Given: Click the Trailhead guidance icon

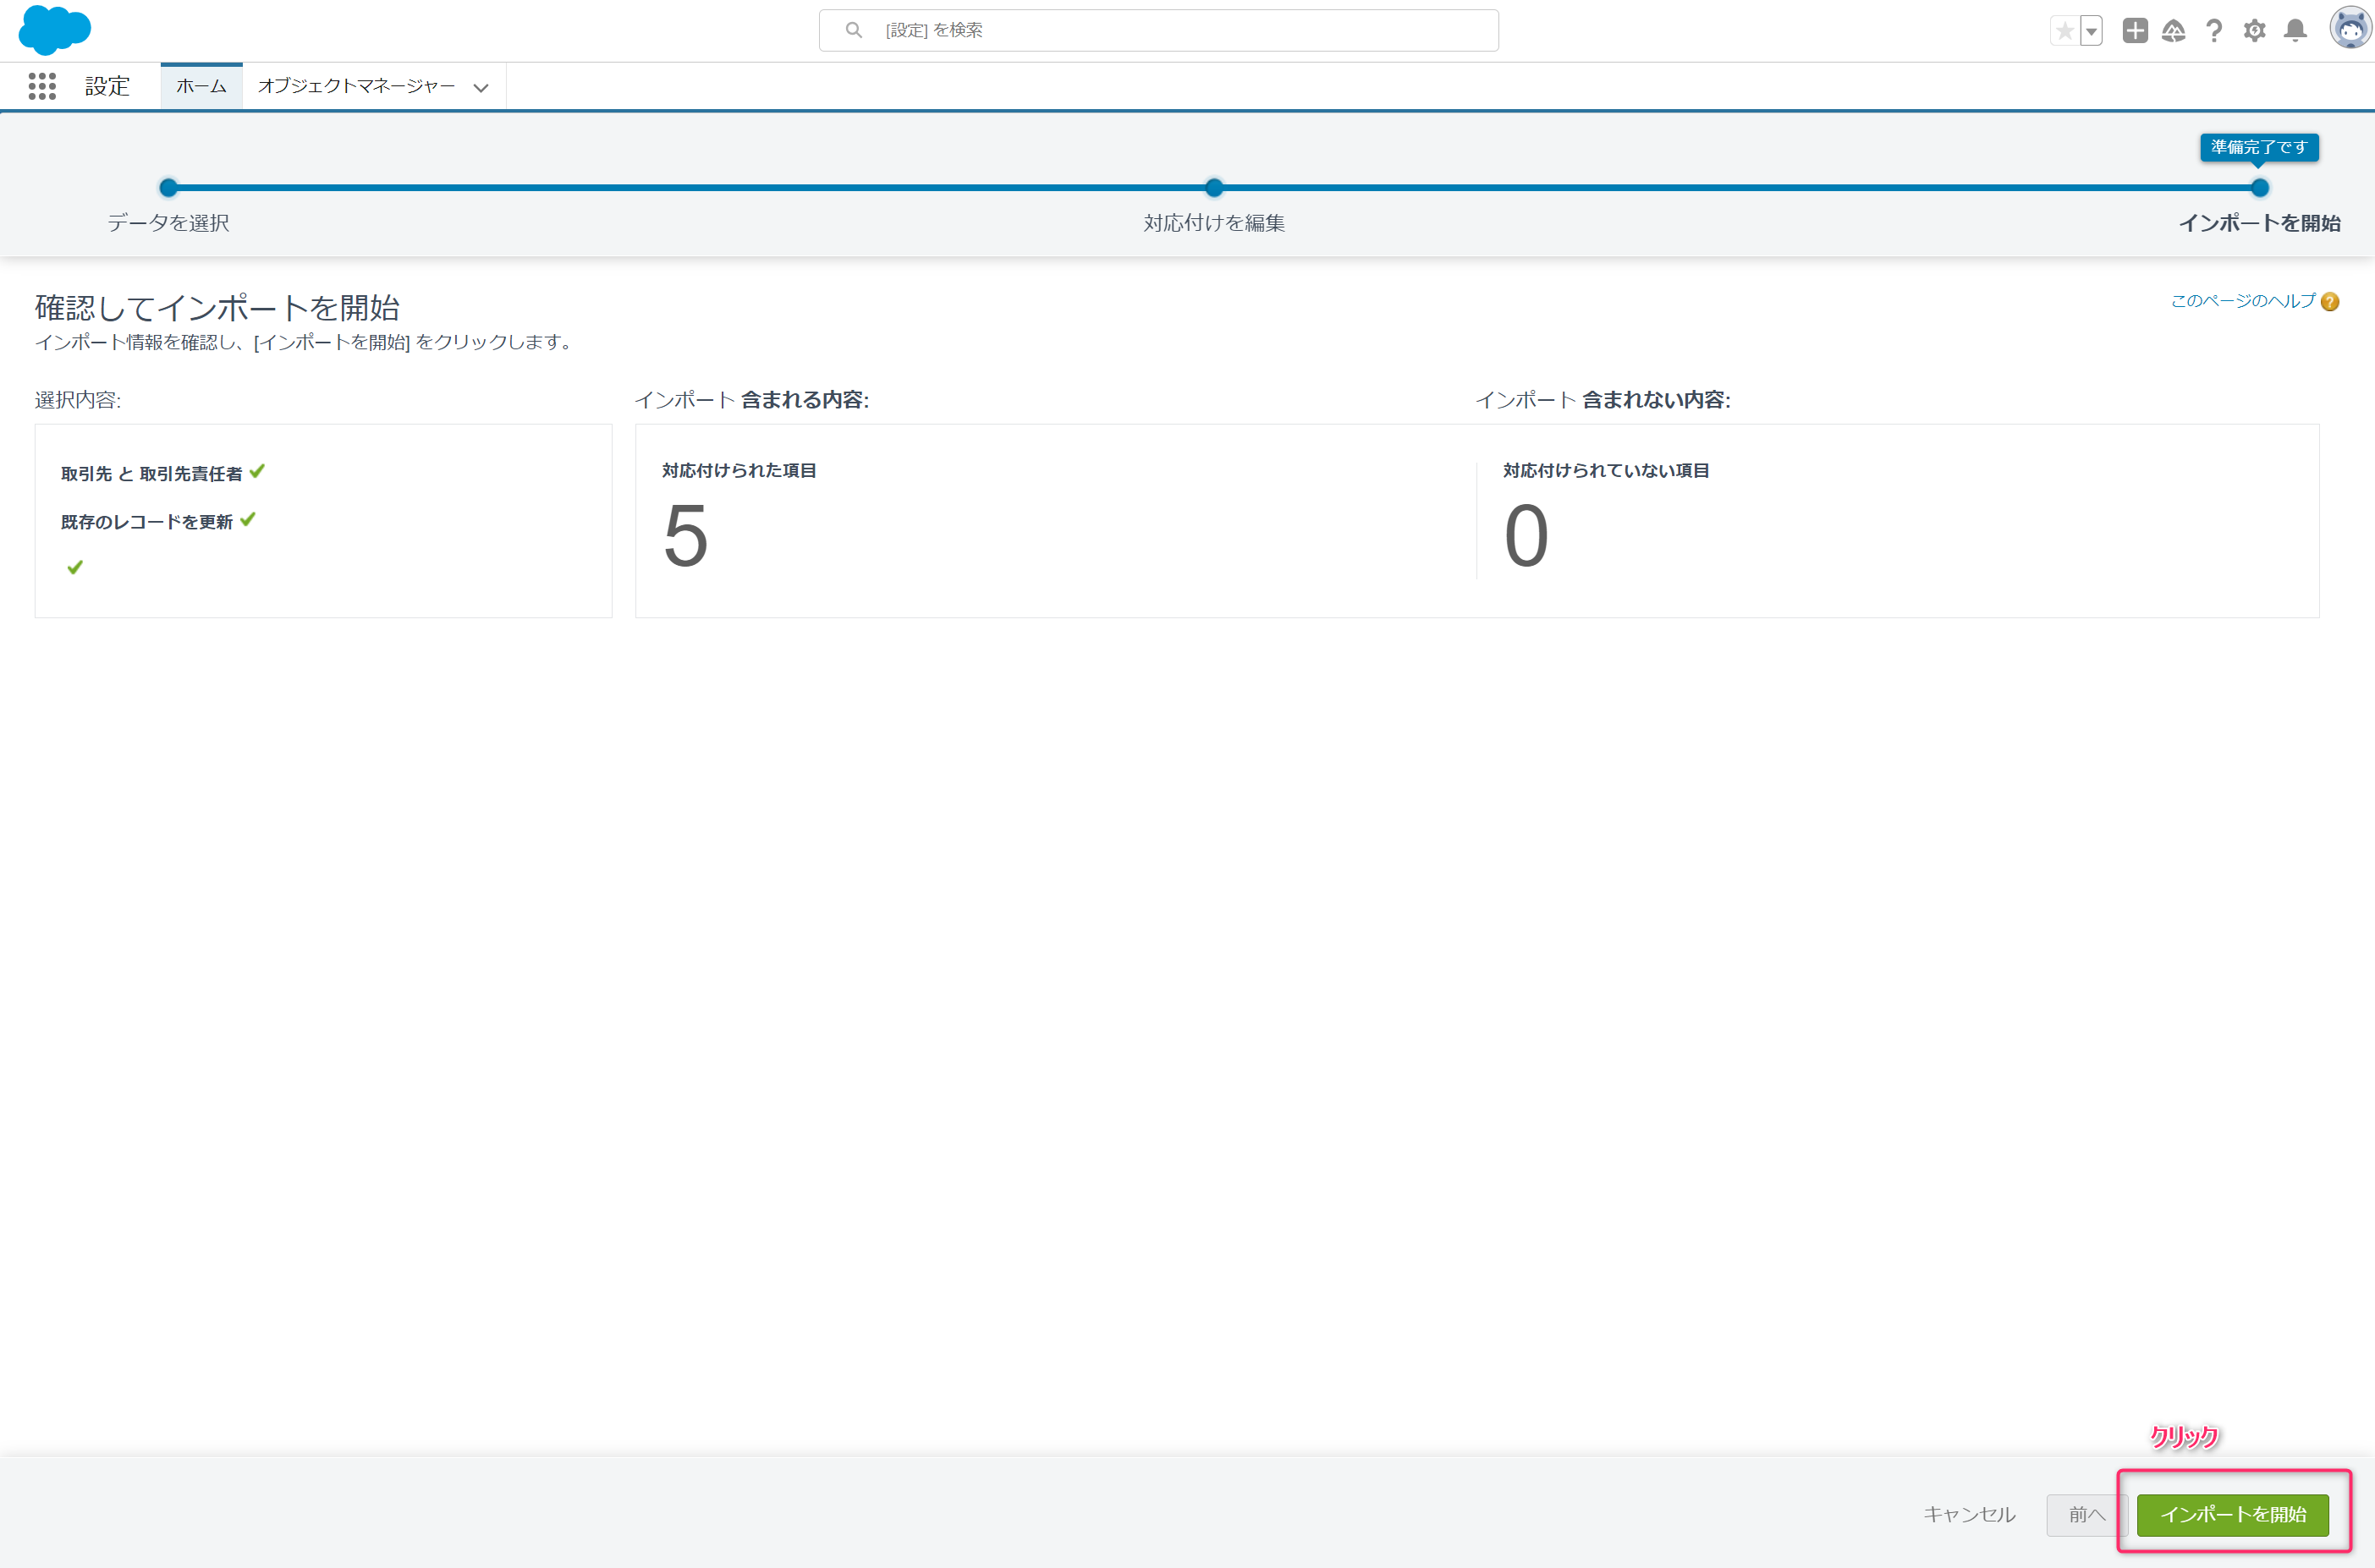Looking at the screenshot, I should click(2174, 31).
